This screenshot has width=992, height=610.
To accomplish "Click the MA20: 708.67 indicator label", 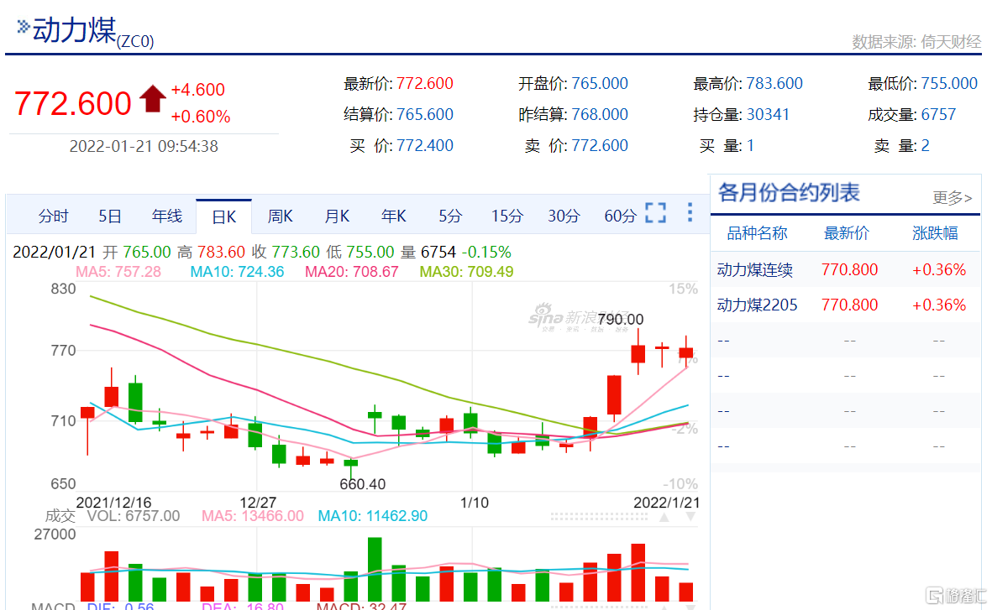I will point(352,272).
